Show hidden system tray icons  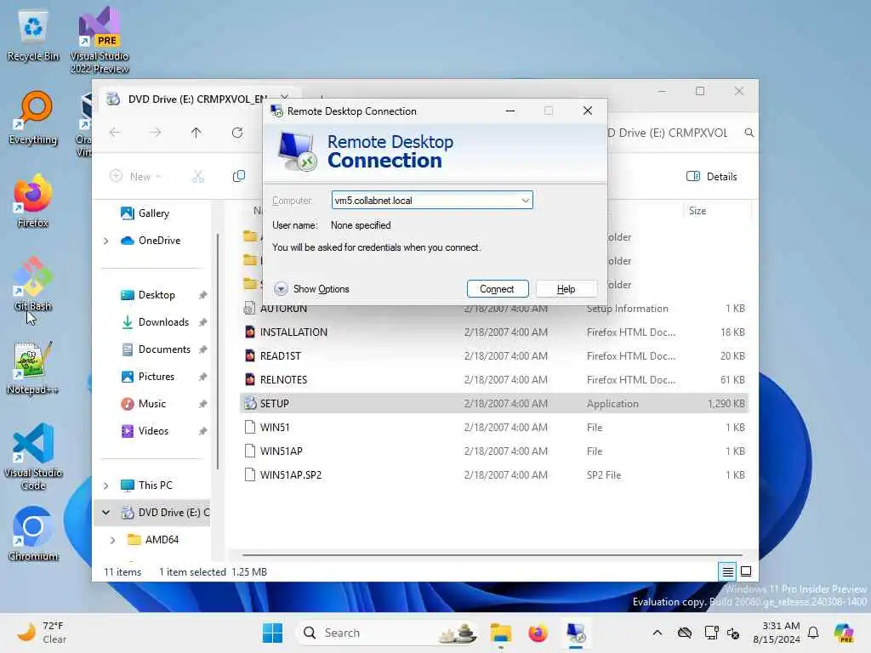658,633
